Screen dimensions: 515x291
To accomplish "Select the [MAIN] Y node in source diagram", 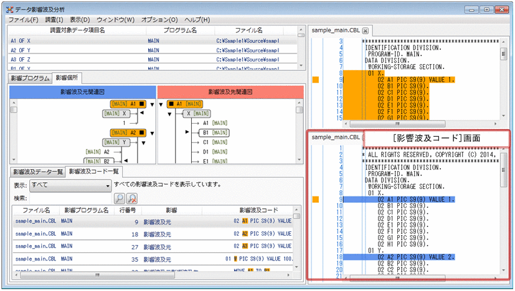I will tap(116, 142).
